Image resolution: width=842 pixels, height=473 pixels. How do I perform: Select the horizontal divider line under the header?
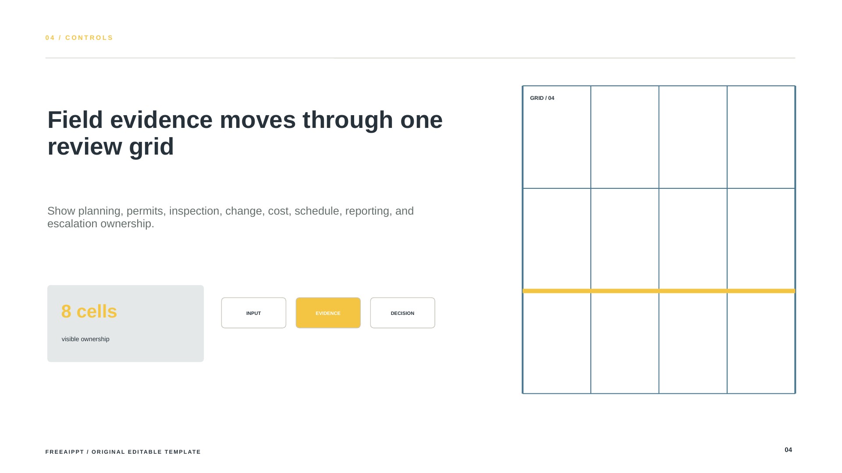pos(420,58)
